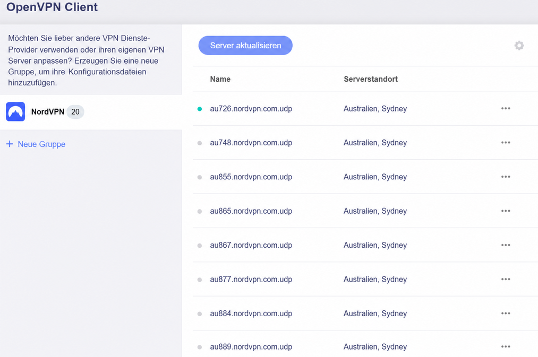The width and height of the screenshot is (538, 357).
Task: Open the settings gear icon
Action: [519, 46]
